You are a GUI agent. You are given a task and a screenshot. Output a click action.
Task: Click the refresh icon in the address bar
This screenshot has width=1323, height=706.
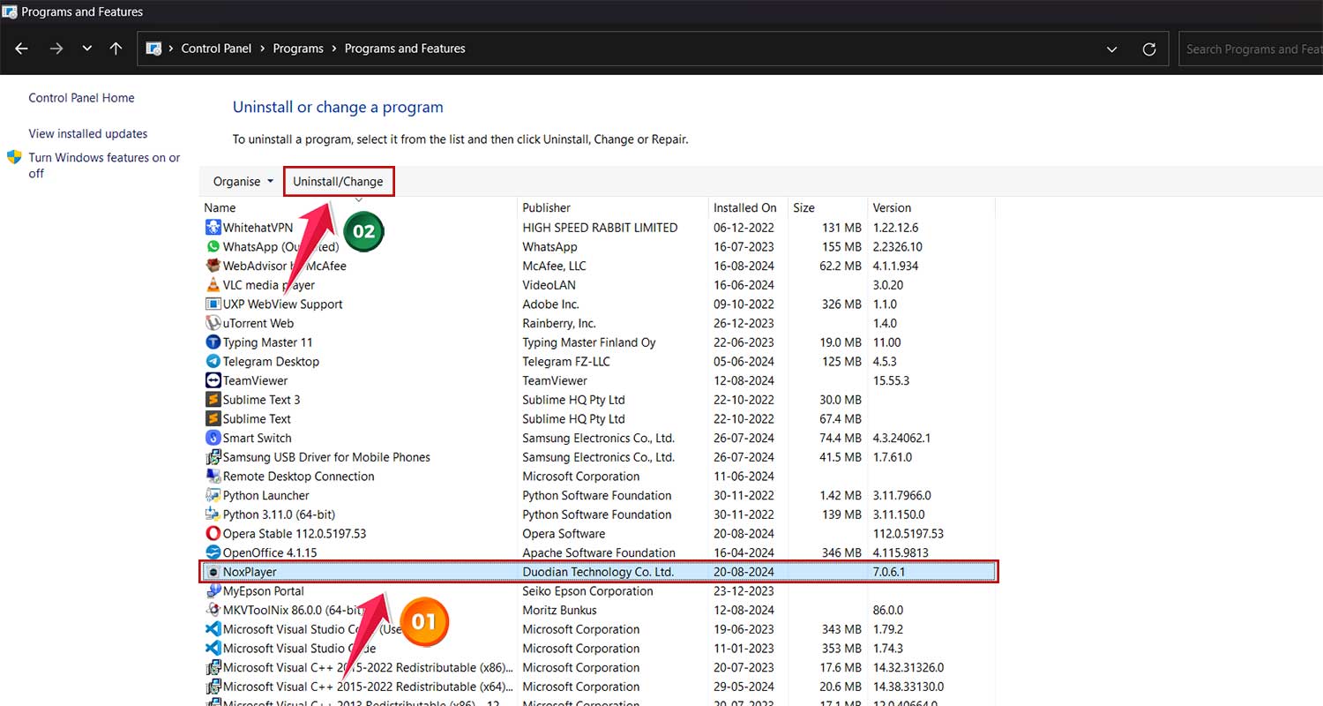click(1149, 49)
